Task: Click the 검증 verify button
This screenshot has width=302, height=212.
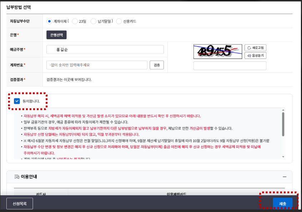Action: tap(157, 65)
